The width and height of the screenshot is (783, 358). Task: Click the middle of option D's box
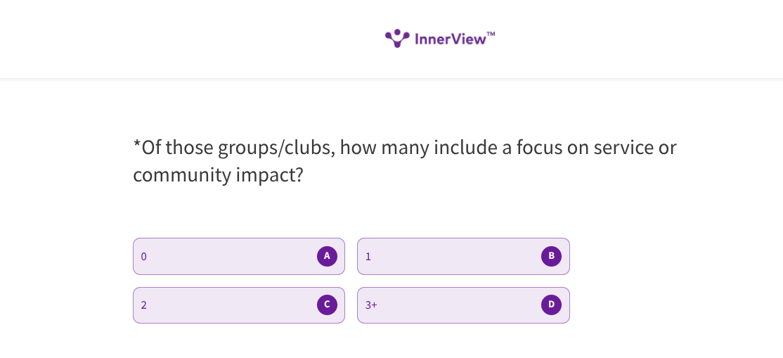463,305
